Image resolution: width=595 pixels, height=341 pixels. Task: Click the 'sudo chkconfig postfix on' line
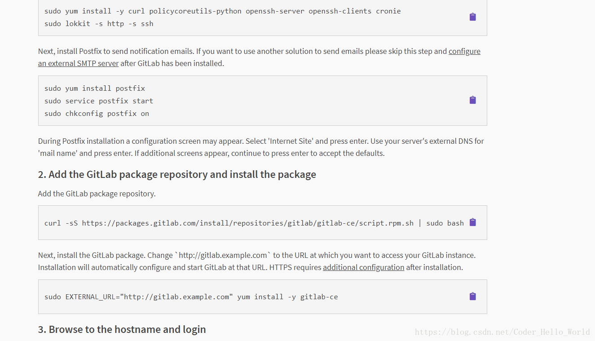click(x=97, y=114)
